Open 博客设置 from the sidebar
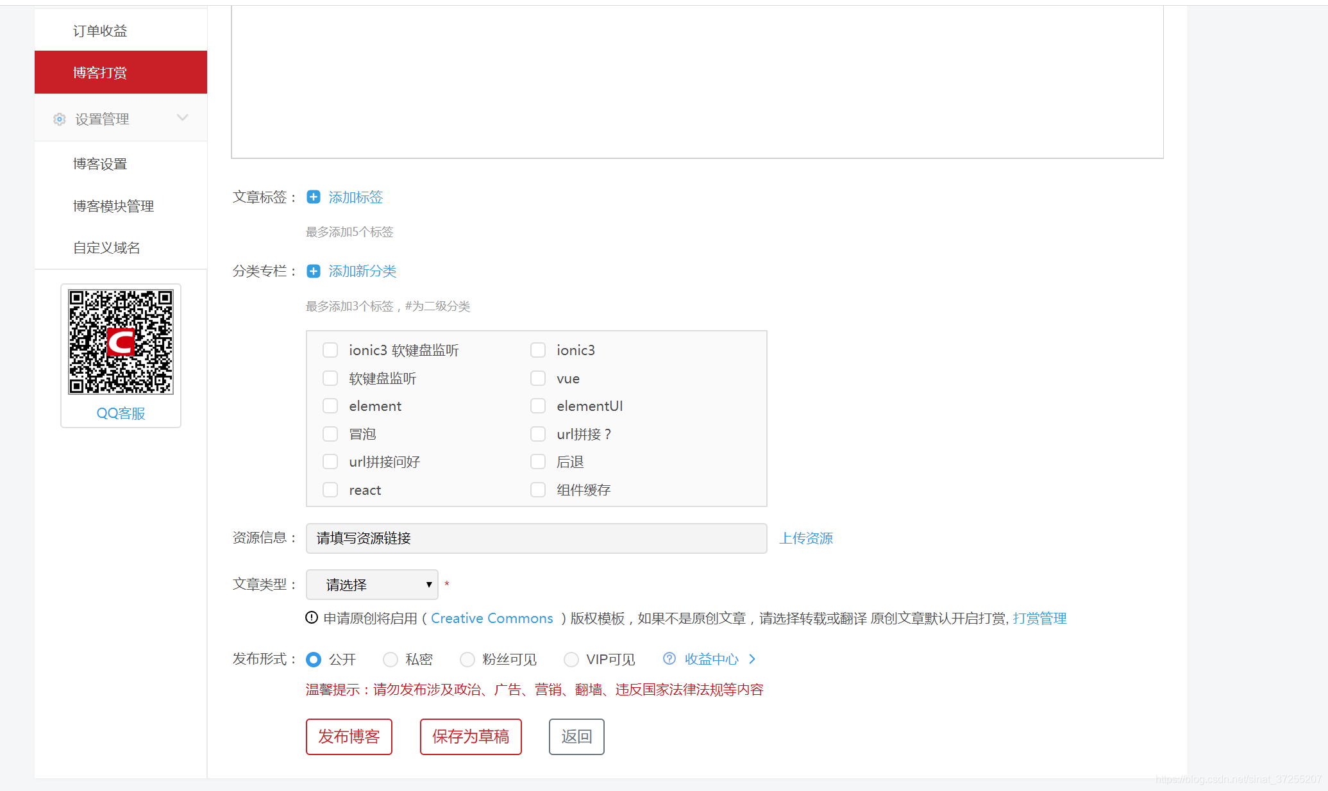Screen dimensions: 1328x791 click(99, 163)
